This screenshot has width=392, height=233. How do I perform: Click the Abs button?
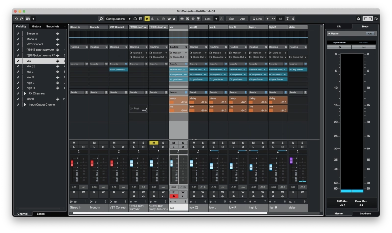pyautogui.click(x=243, y=19)
